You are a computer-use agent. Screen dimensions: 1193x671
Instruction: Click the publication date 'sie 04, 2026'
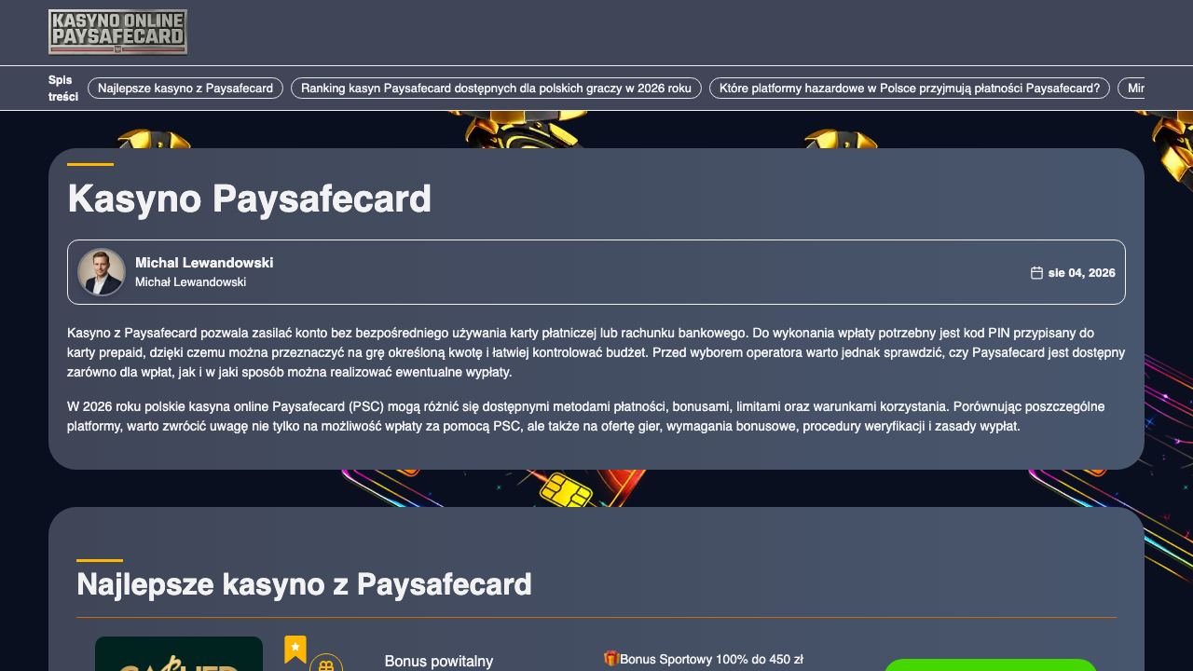[x=1081, y=273]
